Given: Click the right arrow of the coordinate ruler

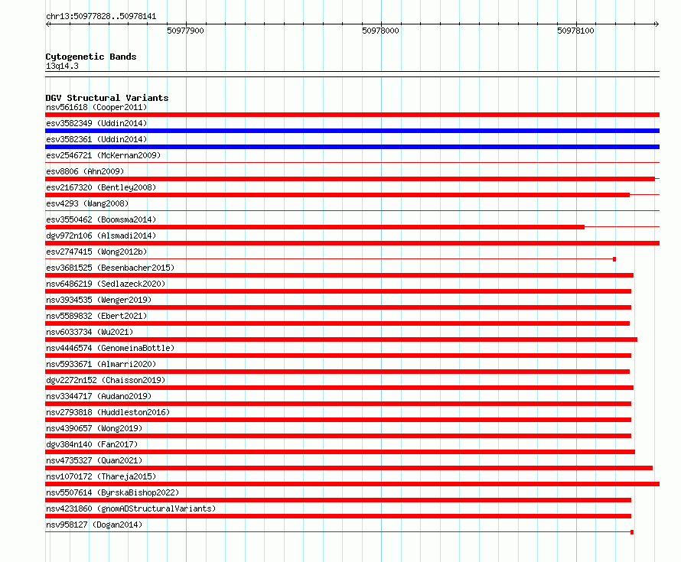Looking at the screenshot, I should point(657,24).
